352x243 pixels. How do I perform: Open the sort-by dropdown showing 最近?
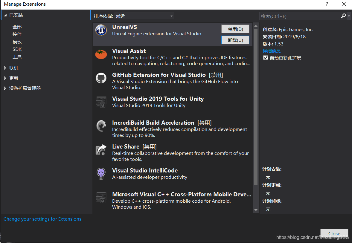pyautogui.click(x=144, y=16)
